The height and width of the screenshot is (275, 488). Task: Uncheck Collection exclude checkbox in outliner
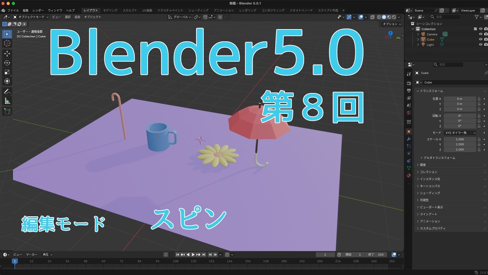click(475, 29)
